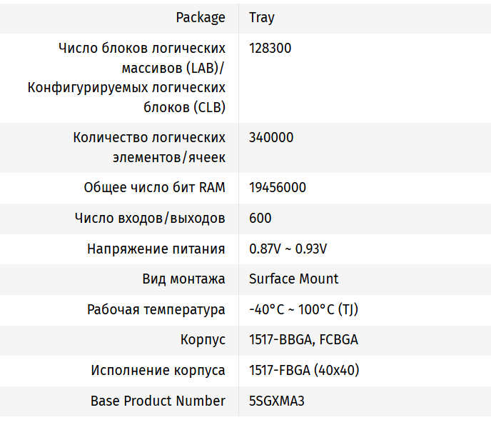Select the voltage value 0.87V ~ 0.93V
The width and height of the screenshot is (491, 425).
(288, 249)
